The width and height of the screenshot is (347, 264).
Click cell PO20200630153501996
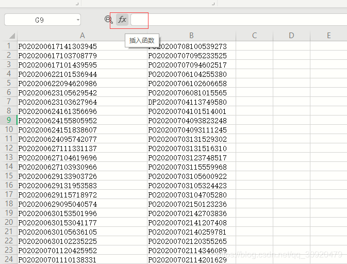(82, 213)
